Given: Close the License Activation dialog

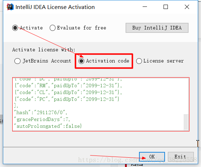Looking at the screenshot, I should (x=187, y=7).
